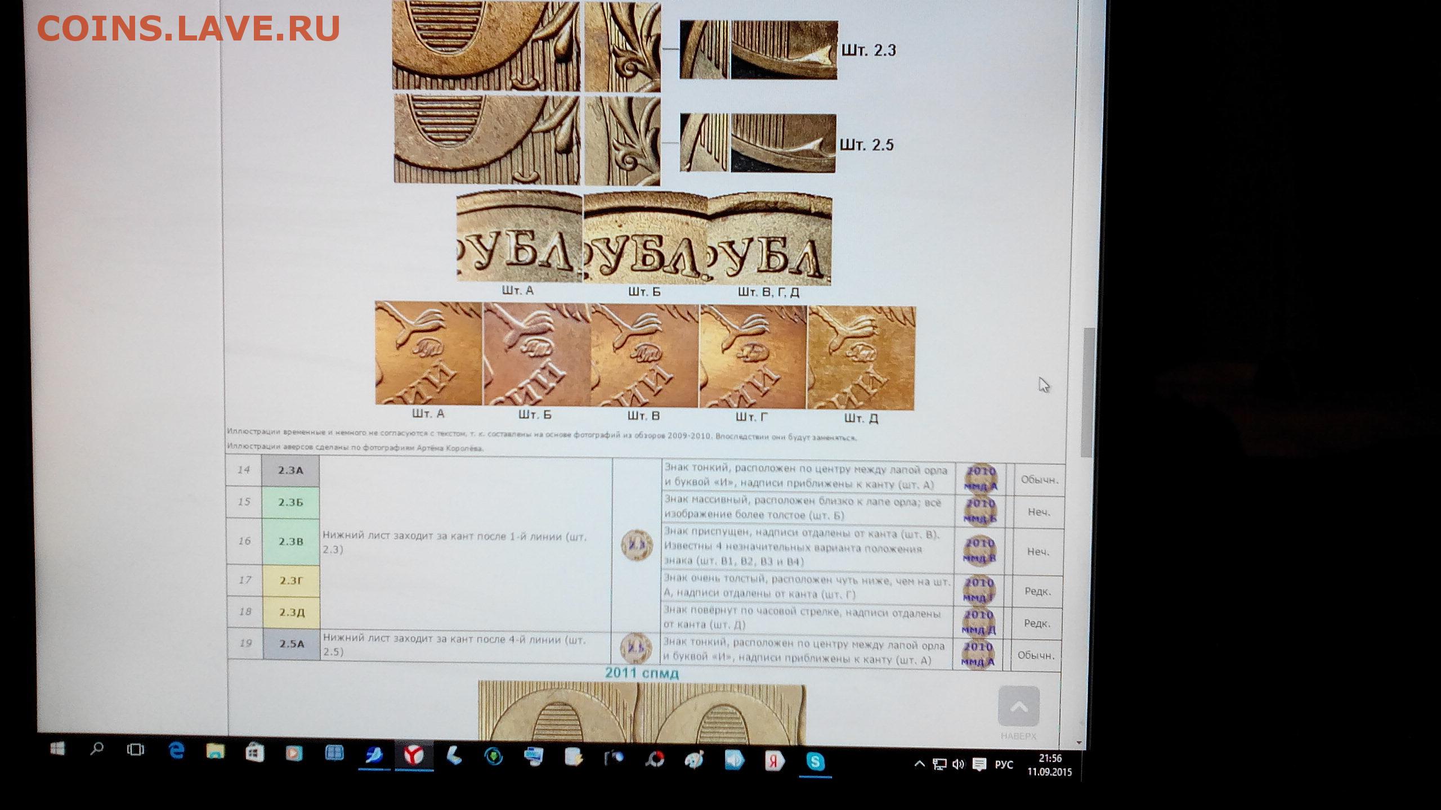The image size is (1441, 810).
Task: Open the red Yandex 'Я' taskbar icon
Action: coord(775,762)
